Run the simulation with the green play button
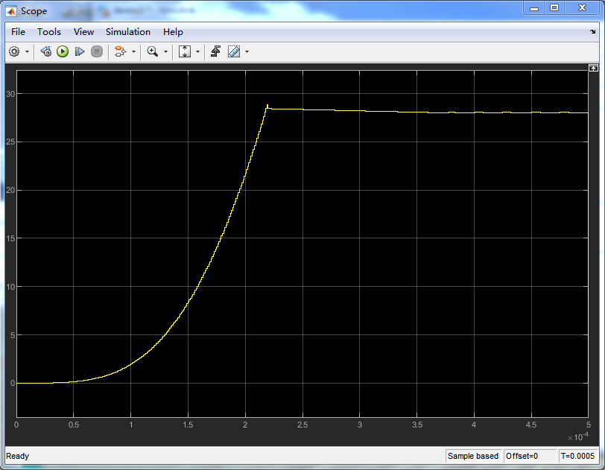605x470 pixels. pyautogui.click(x=63, y=51)
